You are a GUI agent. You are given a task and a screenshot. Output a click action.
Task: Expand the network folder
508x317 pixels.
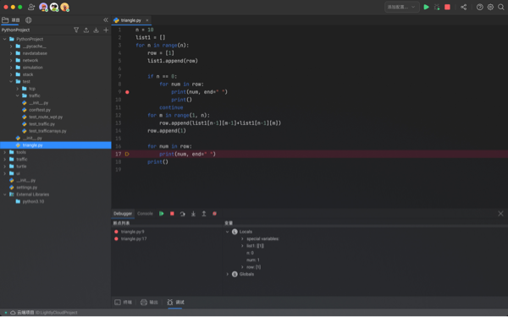click(11, 61)
